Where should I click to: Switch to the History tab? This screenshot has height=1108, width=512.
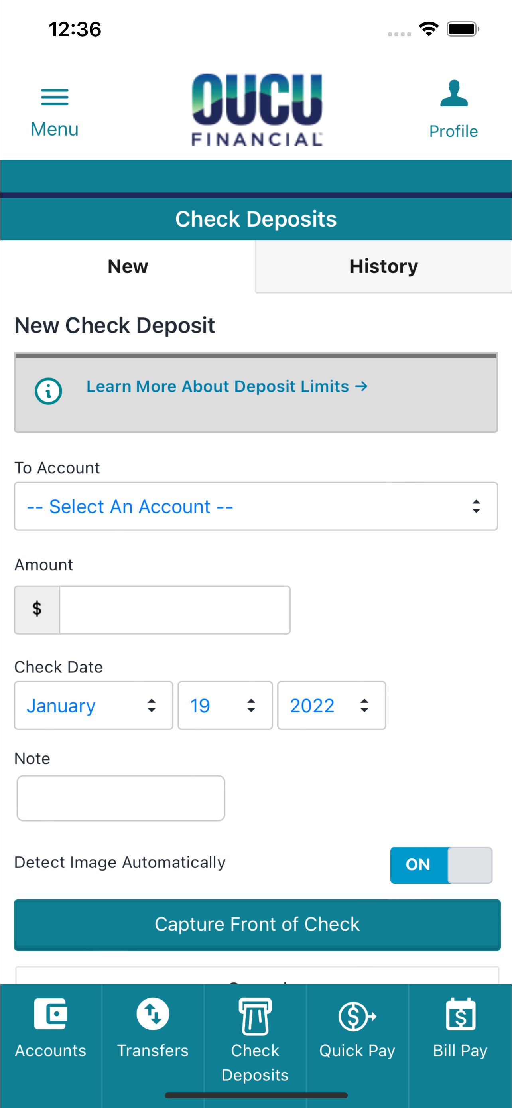(x=384, y=266)
